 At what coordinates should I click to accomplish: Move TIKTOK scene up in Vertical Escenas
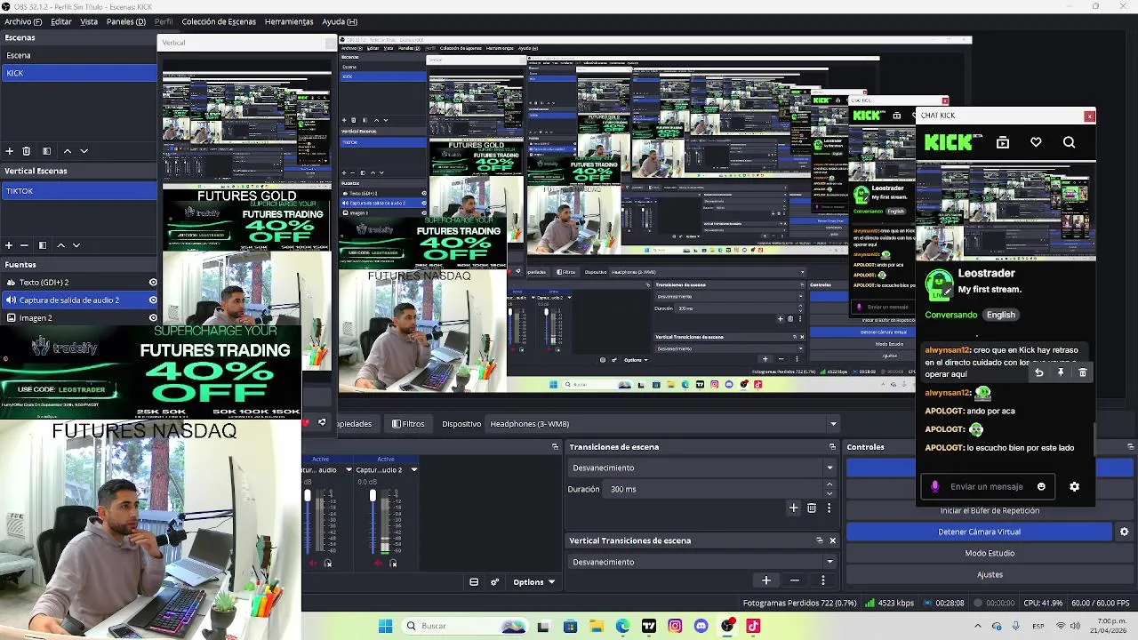[60, 245]
